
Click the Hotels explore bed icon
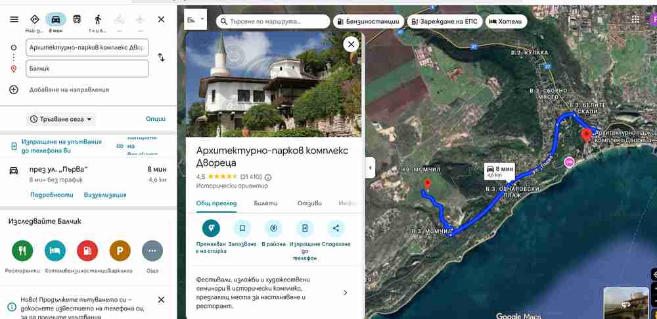point(55,251)
